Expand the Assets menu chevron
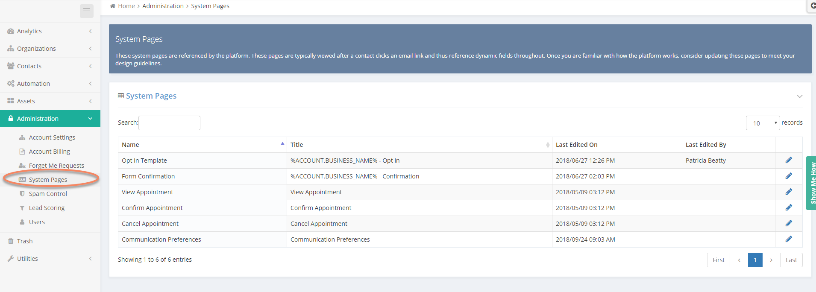 coord(90,101)
